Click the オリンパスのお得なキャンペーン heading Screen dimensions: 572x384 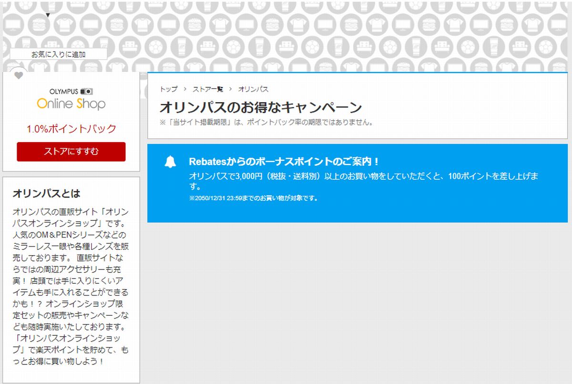pos(261,107)
